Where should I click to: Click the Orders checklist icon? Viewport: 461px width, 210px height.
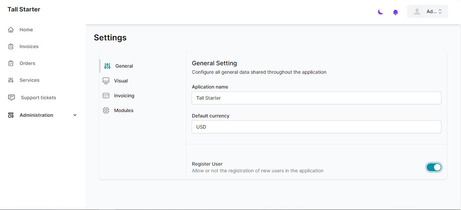coord(11,63)
